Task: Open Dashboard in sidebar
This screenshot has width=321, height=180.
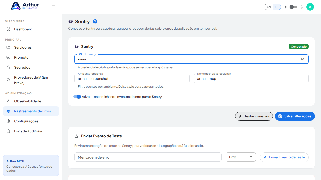Action: pos(31,29)
